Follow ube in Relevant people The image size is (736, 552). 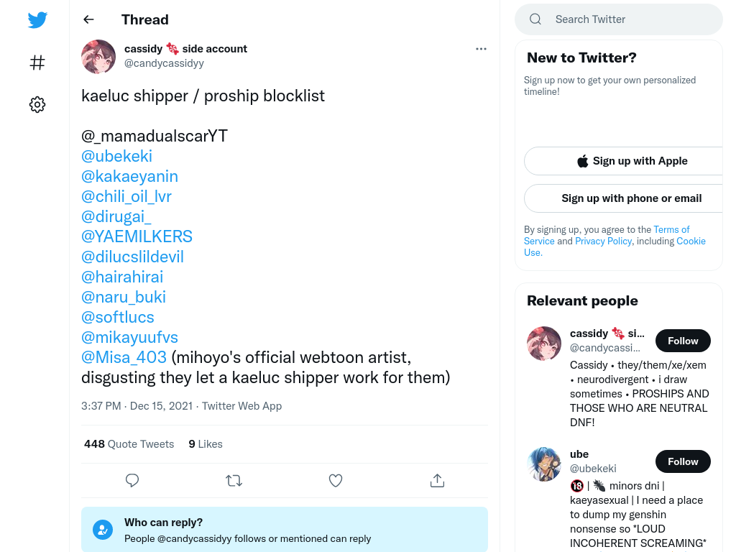click(x=683, y=461)
